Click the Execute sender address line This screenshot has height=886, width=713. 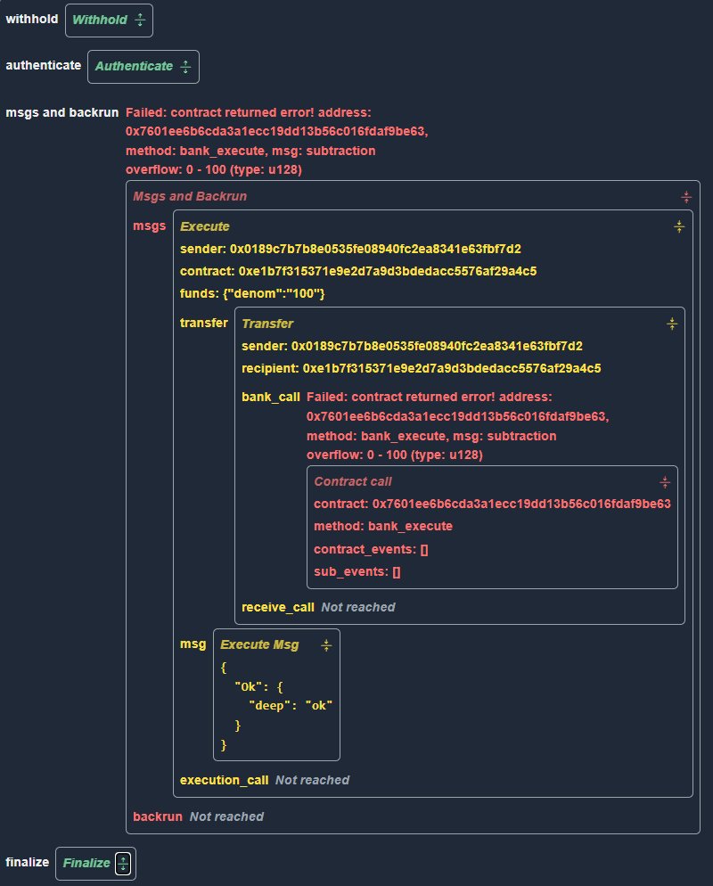pyautogui.click(x=350, y=249)
